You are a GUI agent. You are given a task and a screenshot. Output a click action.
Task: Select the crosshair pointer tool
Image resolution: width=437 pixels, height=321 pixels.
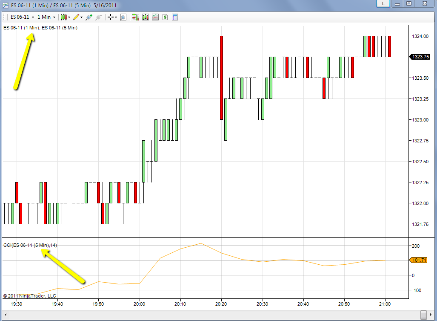110,17
